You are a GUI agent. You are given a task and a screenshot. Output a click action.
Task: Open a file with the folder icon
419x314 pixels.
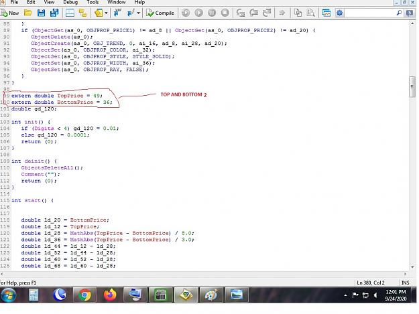28,13
